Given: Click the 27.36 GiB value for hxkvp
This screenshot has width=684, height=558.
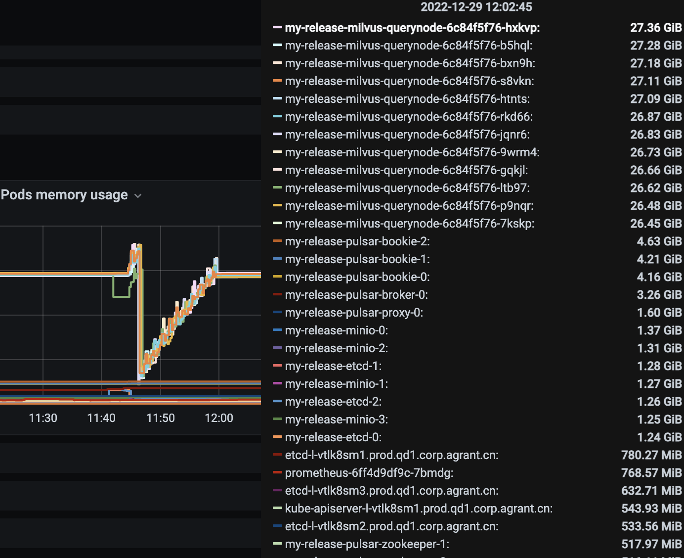Looking at the screenshot, I should [x=656, y=28].
